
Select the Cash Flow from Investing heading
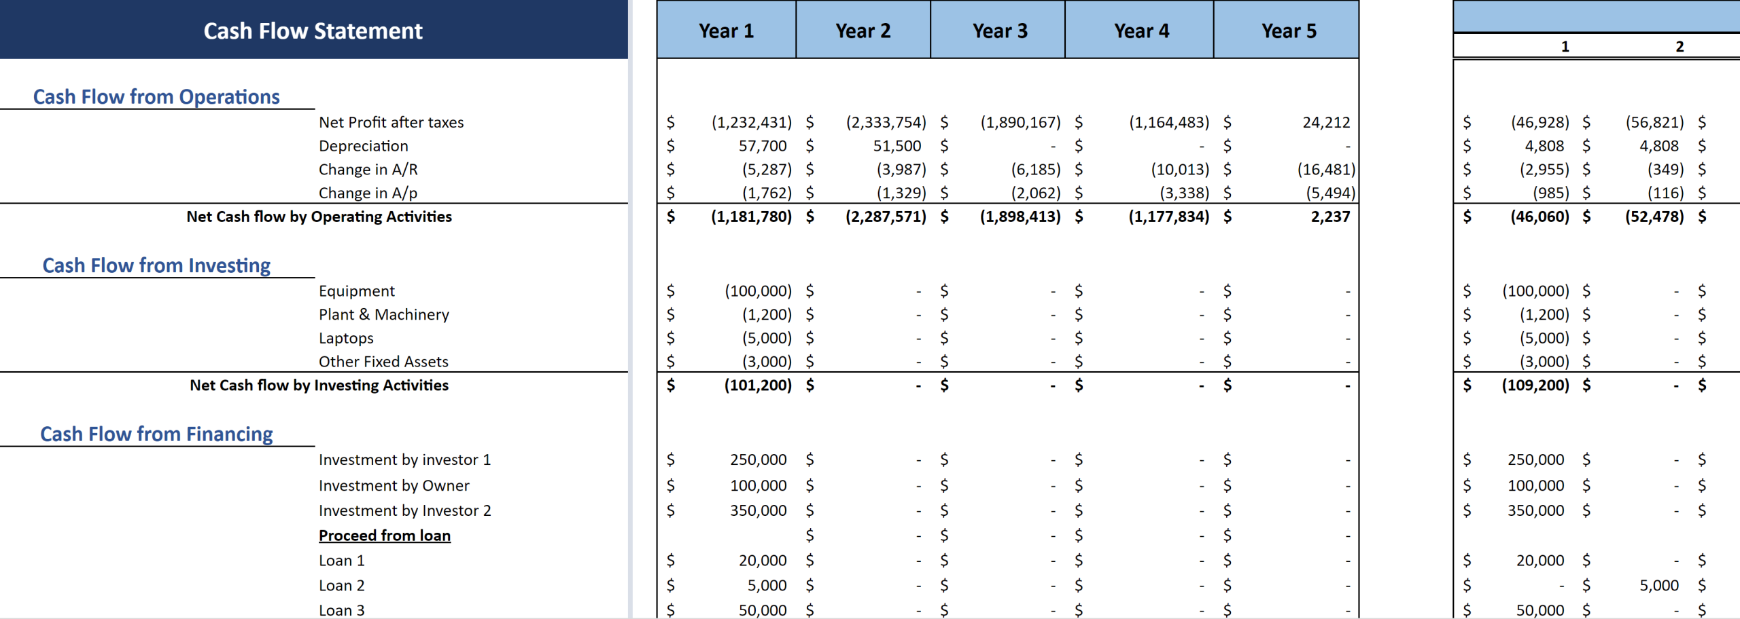[x=156, y=265]
